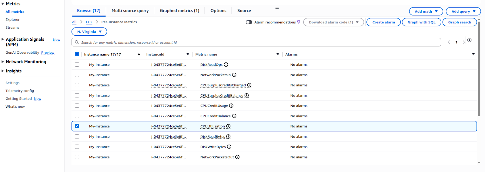The image size is (485, 172).
Task: Click the Create alarm button
Action: pos(383,22)
